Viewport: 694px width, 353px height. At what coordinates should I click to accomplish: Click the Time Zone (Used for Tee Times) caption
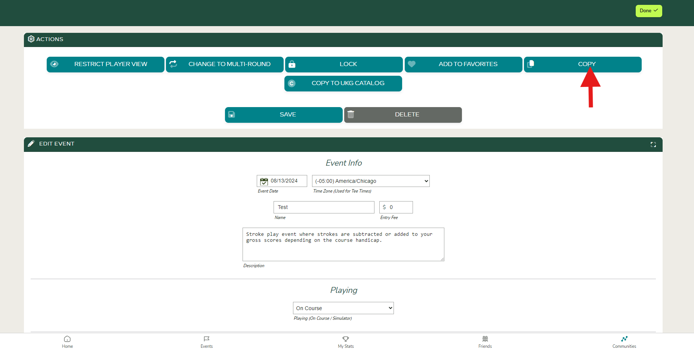click(x=342, y=191)
